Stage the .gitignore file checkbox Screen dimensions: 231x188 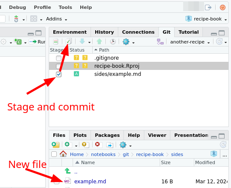tap(58, 58)
